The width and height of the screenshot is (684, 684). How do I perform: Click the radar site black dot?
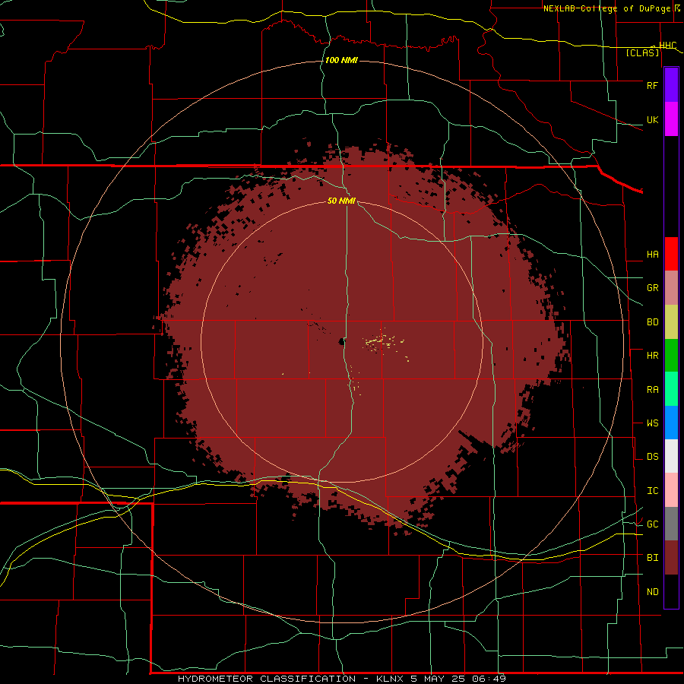click(341, 341)
